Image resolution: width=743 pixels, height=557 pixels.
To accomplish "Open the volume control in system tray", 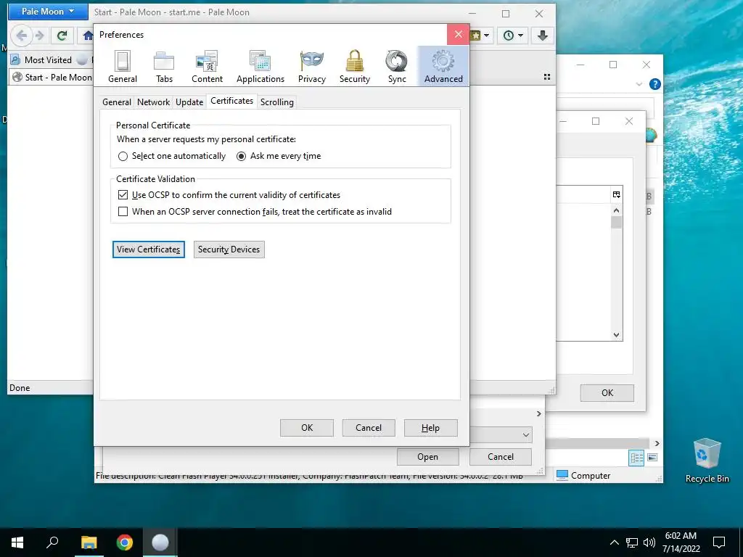I will (649, 542).
